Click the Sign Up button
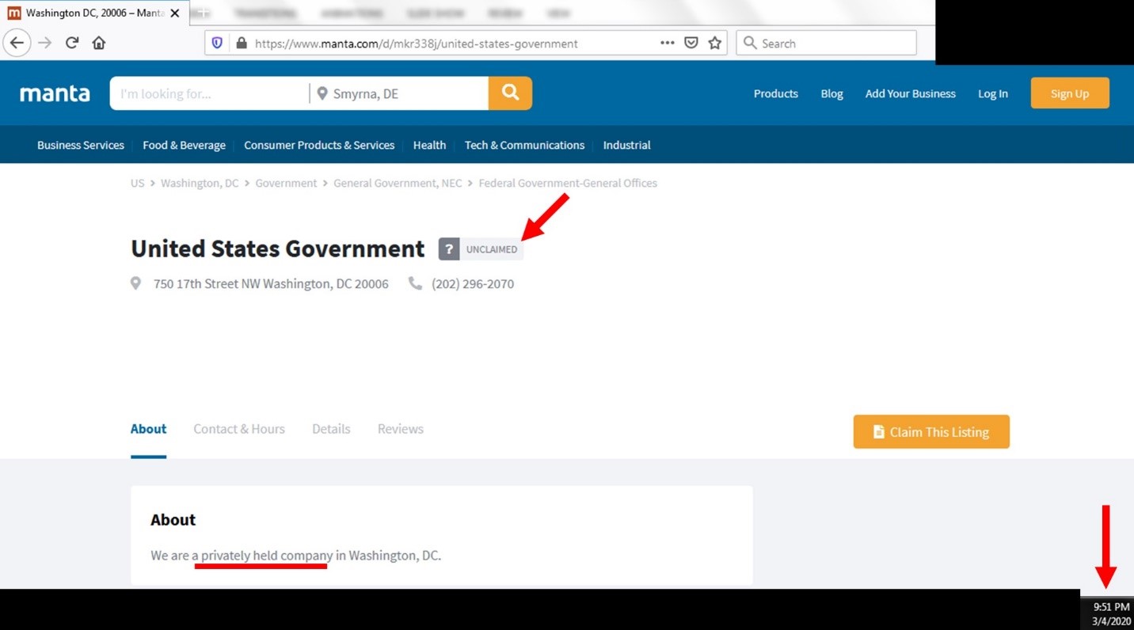The height and width of the screenshot is (630, 1134). 1069,93
